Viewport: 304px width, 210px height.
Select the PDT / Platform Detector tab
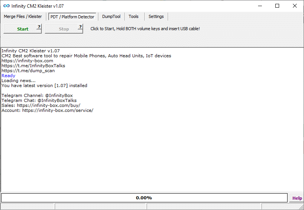point(72,17)
